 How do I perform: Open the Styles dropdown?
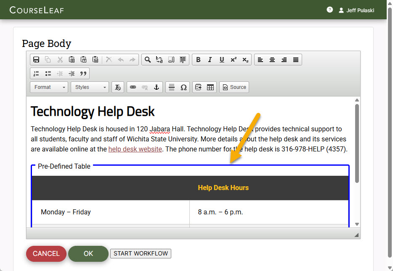click(90, 87)
